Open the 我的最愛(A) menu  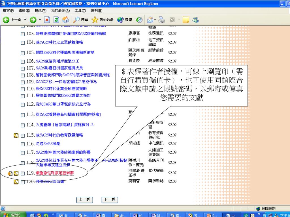coord(61,10)
